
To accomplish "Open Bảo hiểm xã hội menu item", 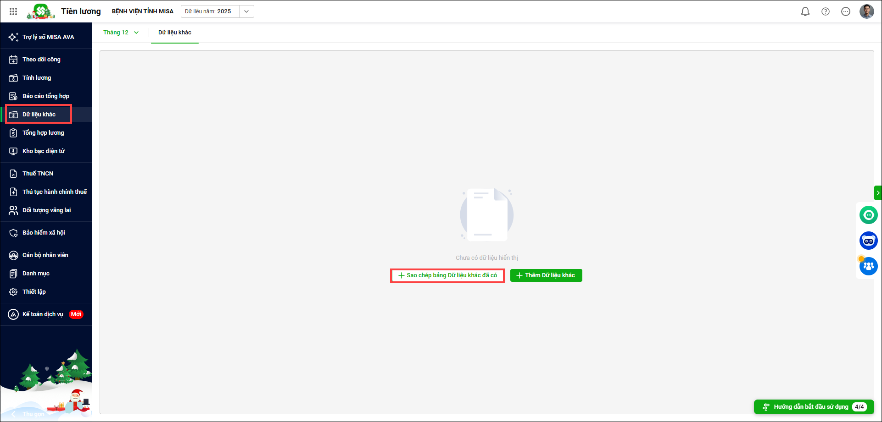I will [x=44, y=233].
